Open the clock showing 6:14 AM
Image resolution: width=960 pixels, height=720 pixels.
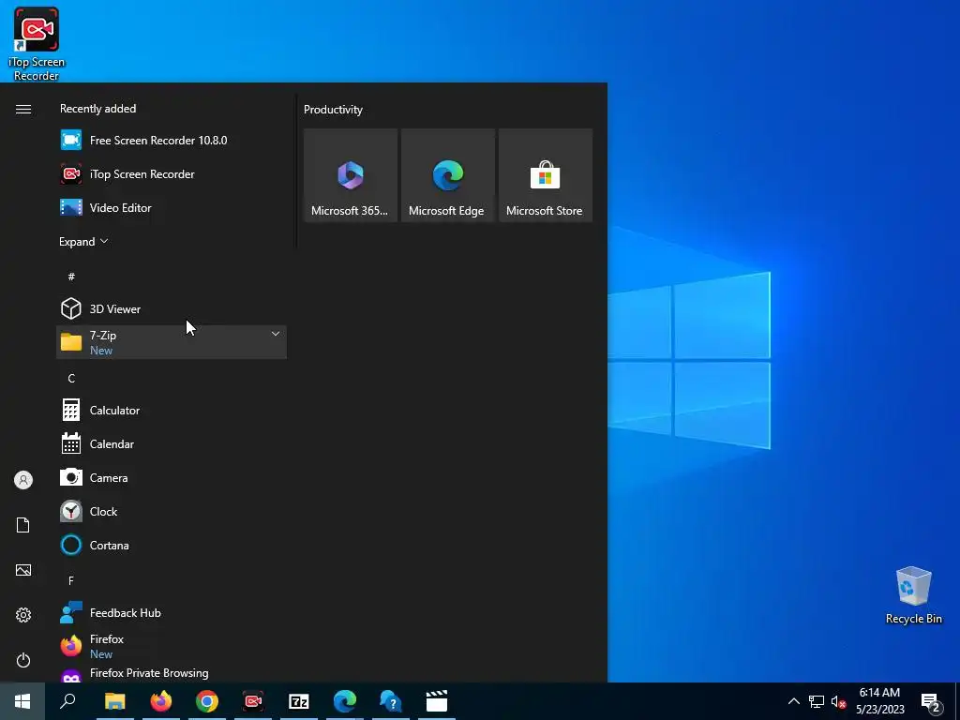tap(879, 701)
